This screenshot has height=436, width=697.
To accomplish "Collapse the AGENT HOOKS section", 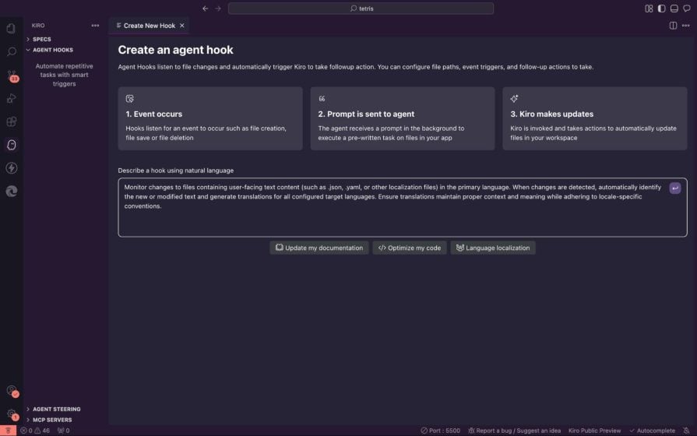I will (52, 50).
